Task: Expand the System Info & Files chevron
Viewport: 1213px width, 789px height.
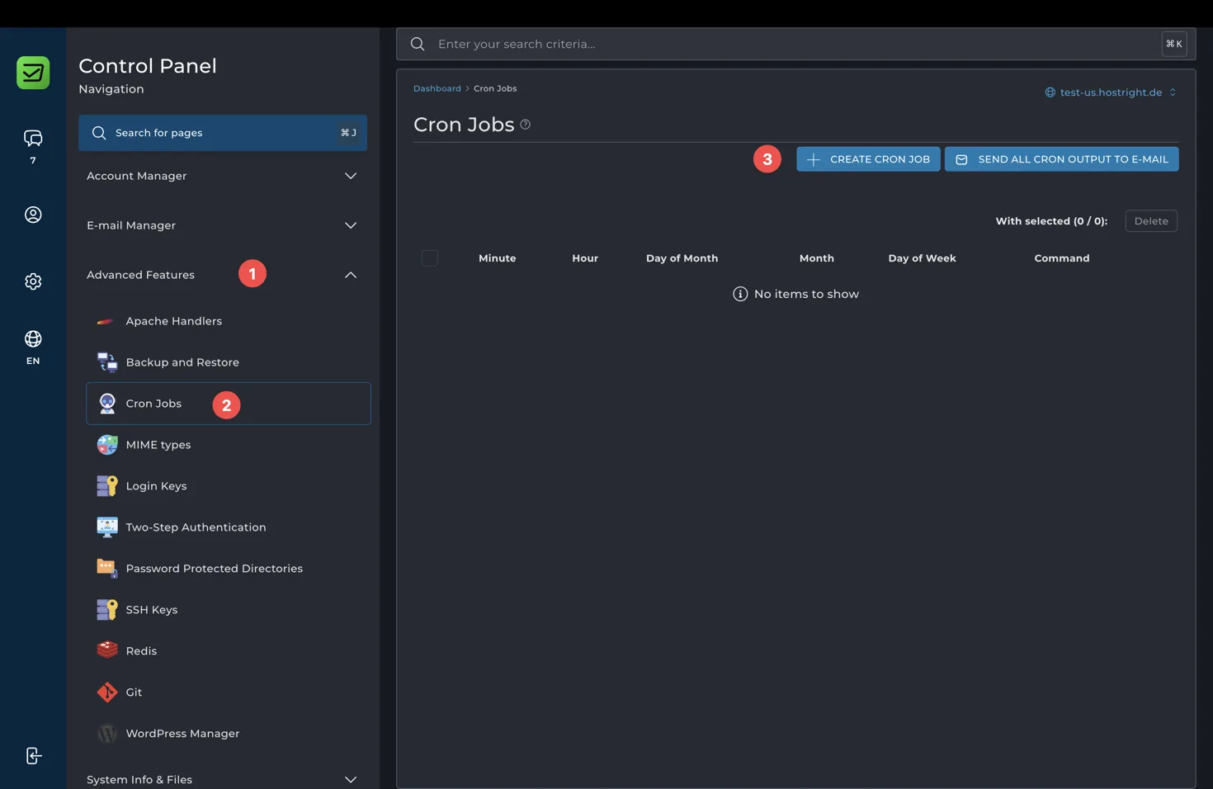Action: [x=351, y=779]
